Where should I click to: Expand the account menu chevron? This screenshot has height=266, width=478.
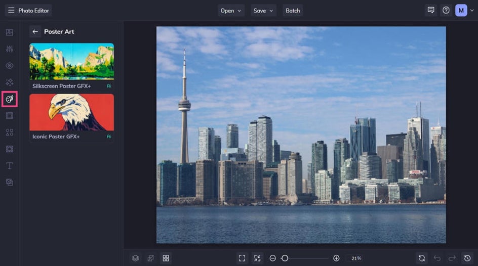point(472,10)
